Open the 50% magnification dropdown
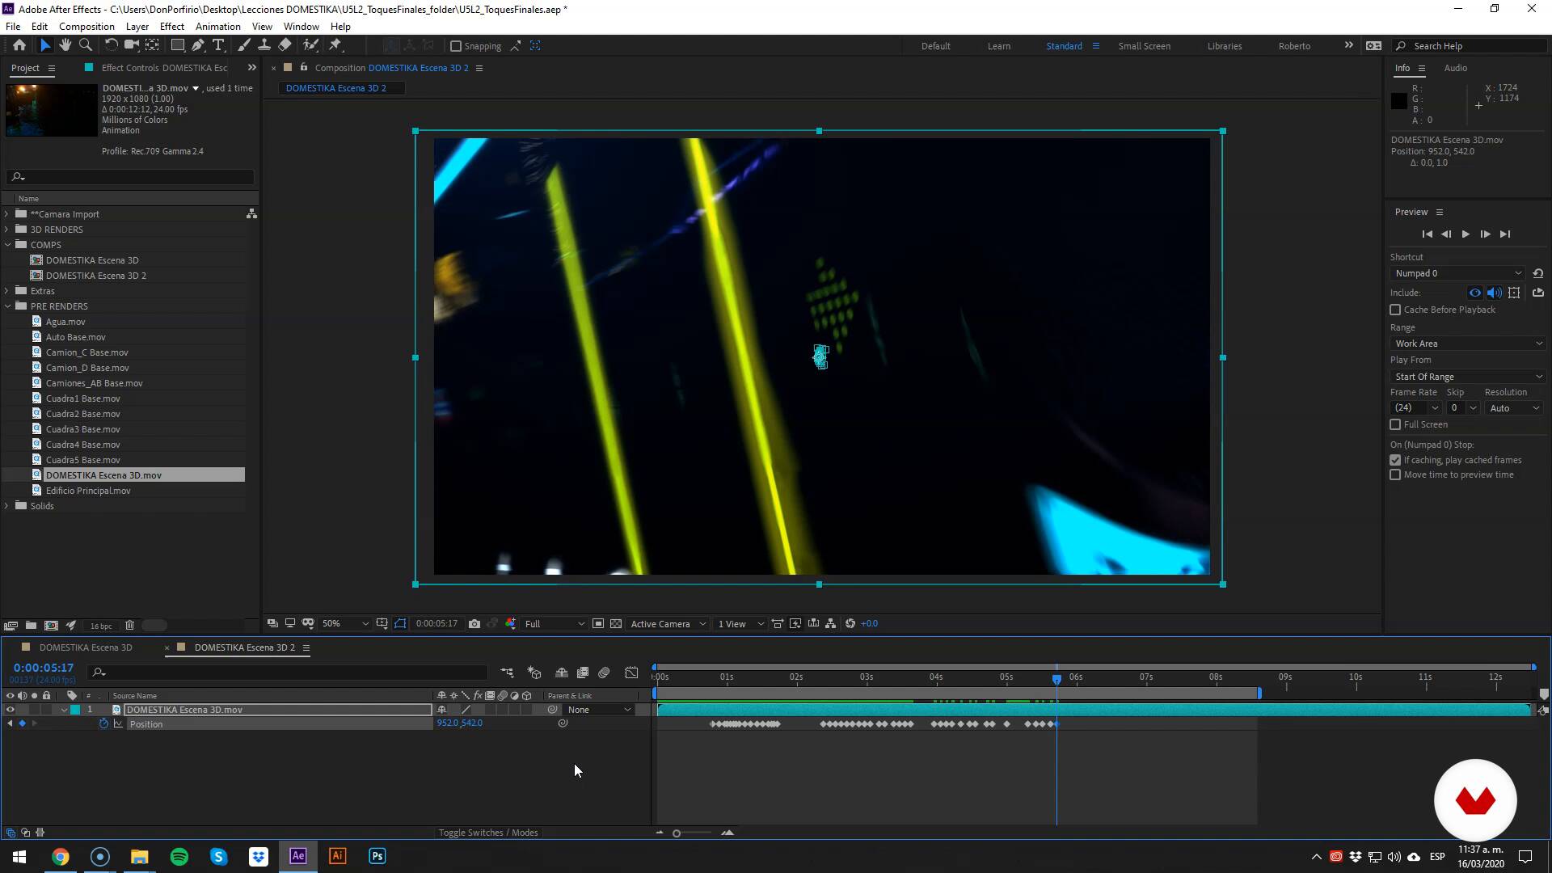The width and height of the screenshot is (1552, 873). [345, 624]
